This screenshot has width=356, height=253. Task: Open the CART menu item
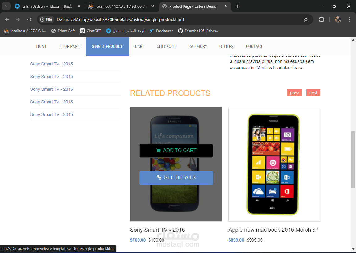(x=139, y=47)
